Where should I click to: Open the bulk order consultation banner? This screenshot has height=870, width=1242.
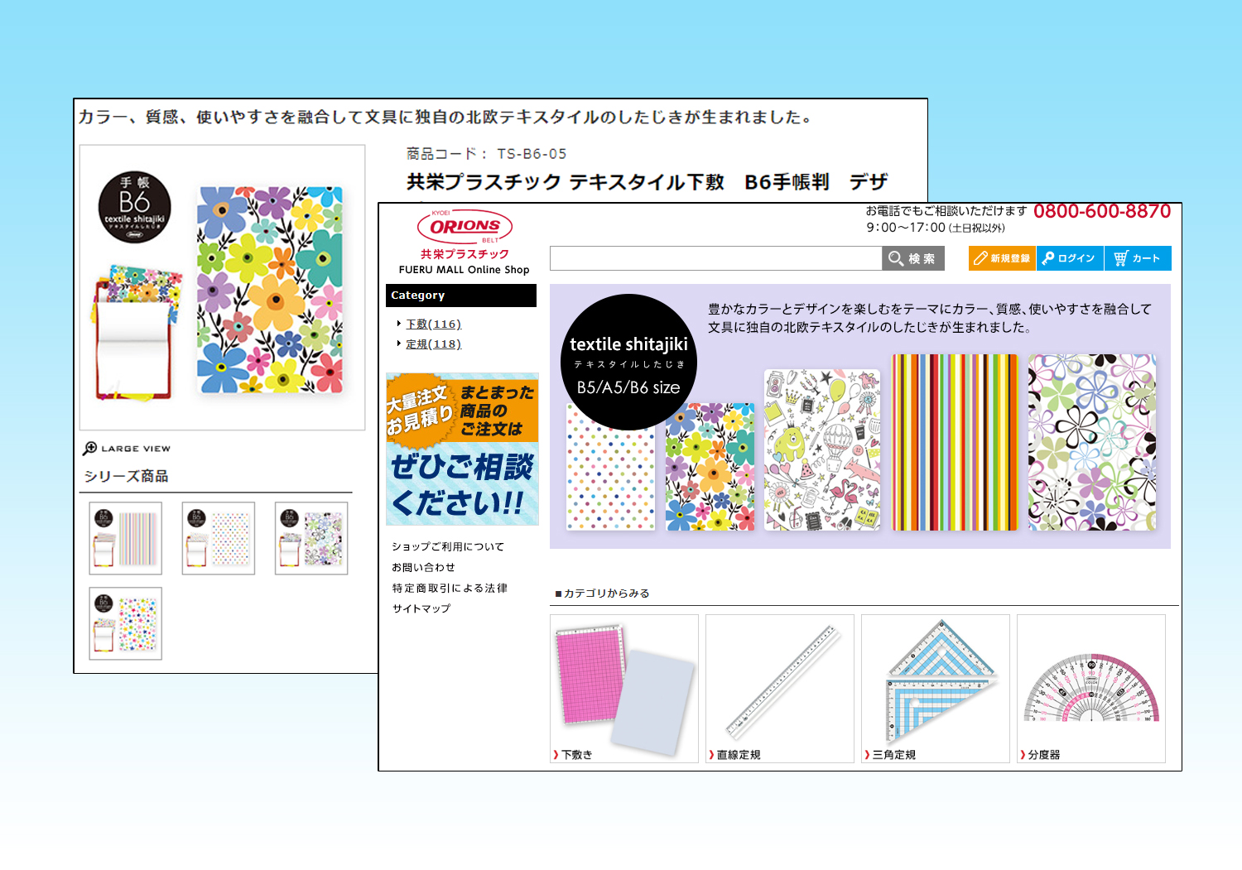point(462,449)
